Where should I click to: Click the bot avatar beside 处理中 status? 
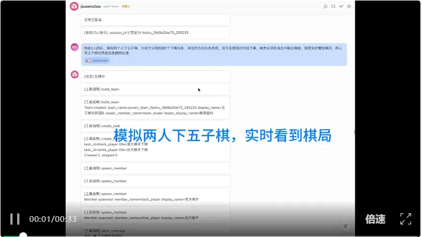click(75, 74)
